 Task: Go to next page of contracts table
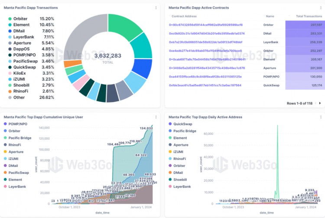coord(320,103)
